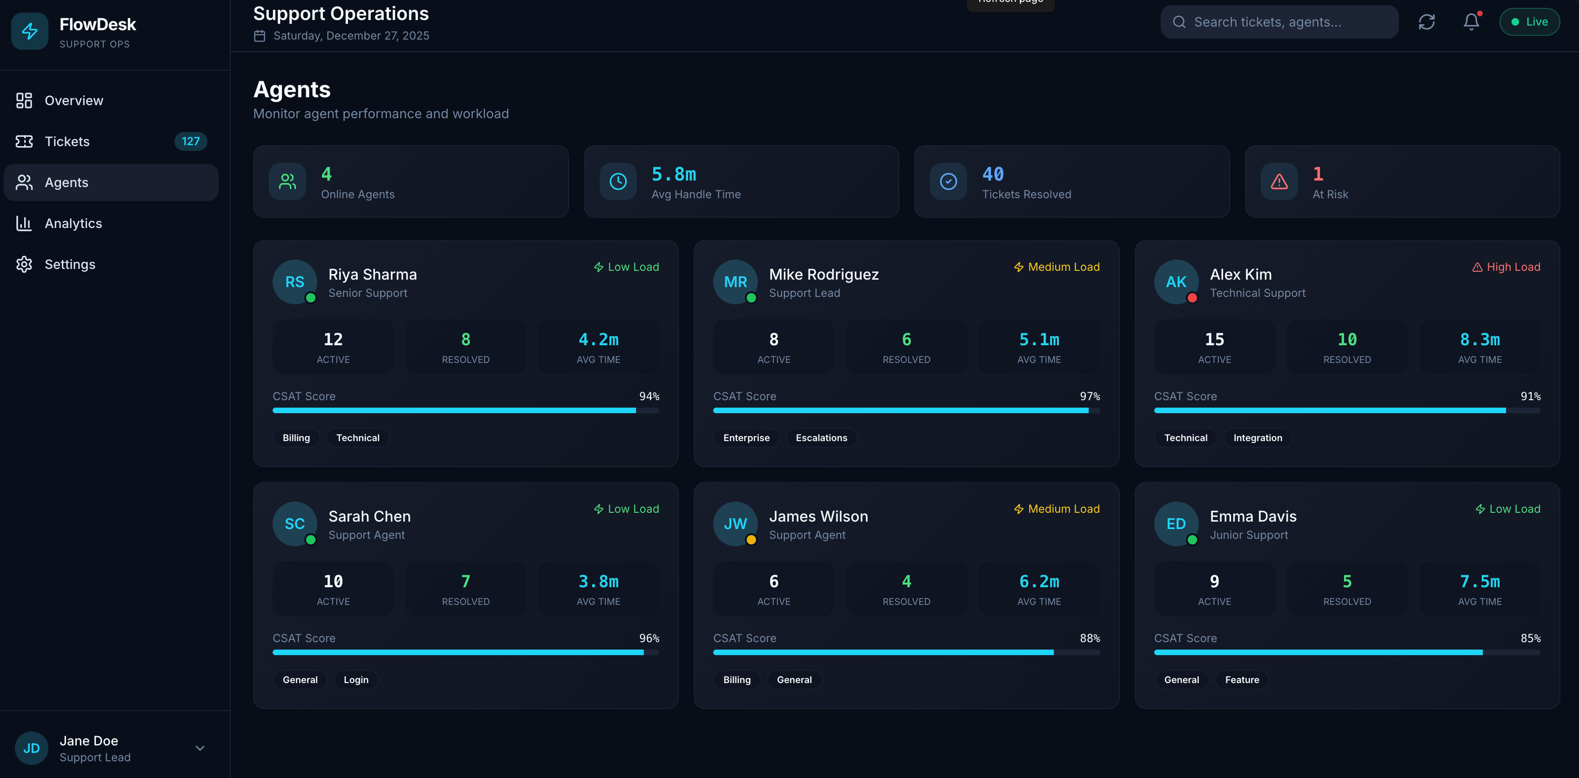Click James Wilson's CSAT score progress bar
Image resolution: width=1579 pixels, height=778 pixels.
point(907,653)
